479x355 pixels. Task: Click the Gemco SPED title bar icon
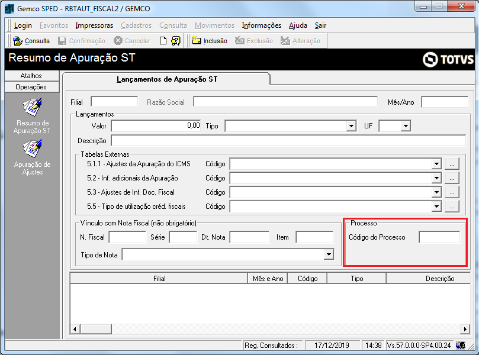point(9,8)
